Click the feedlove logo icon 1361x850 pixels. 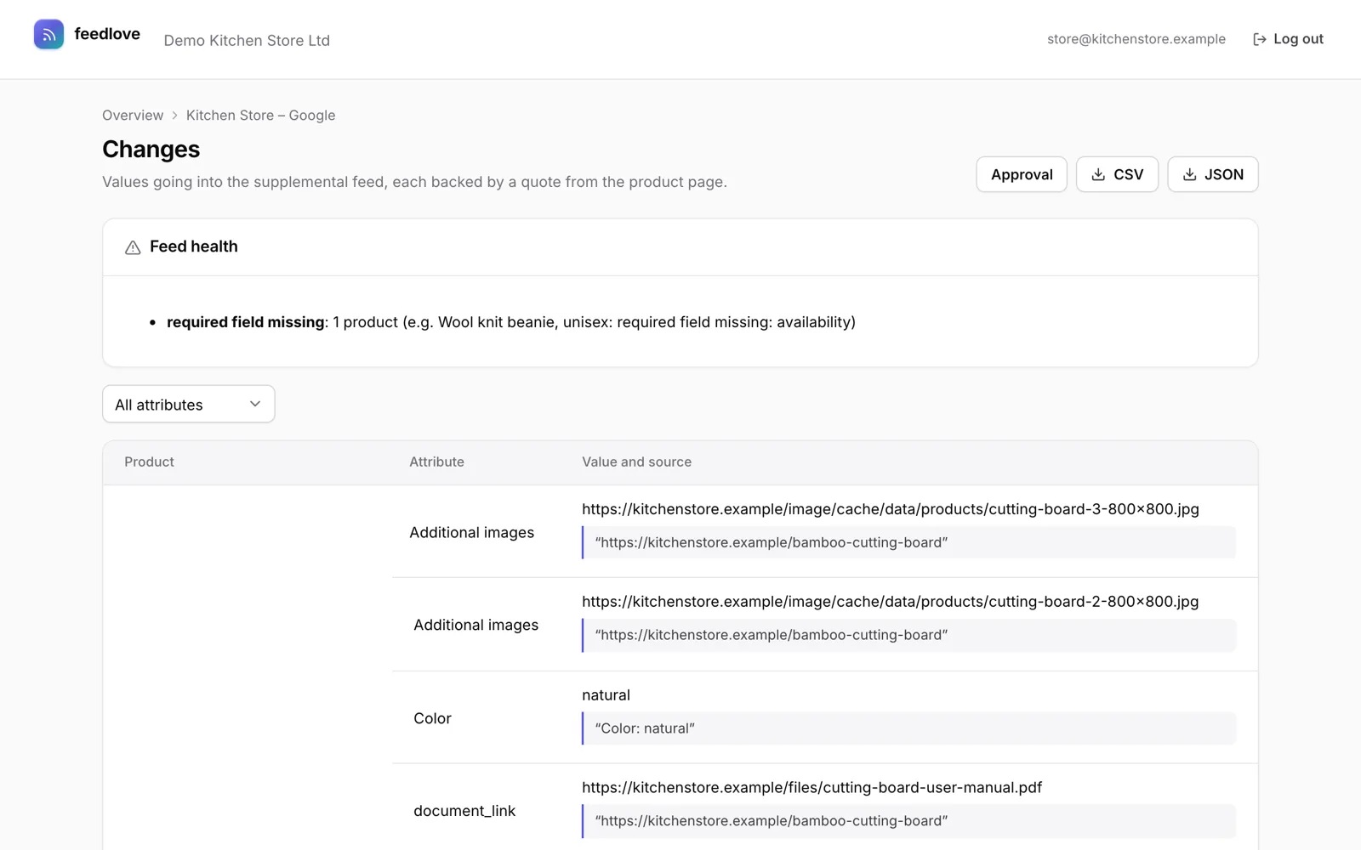pos(48,34)
